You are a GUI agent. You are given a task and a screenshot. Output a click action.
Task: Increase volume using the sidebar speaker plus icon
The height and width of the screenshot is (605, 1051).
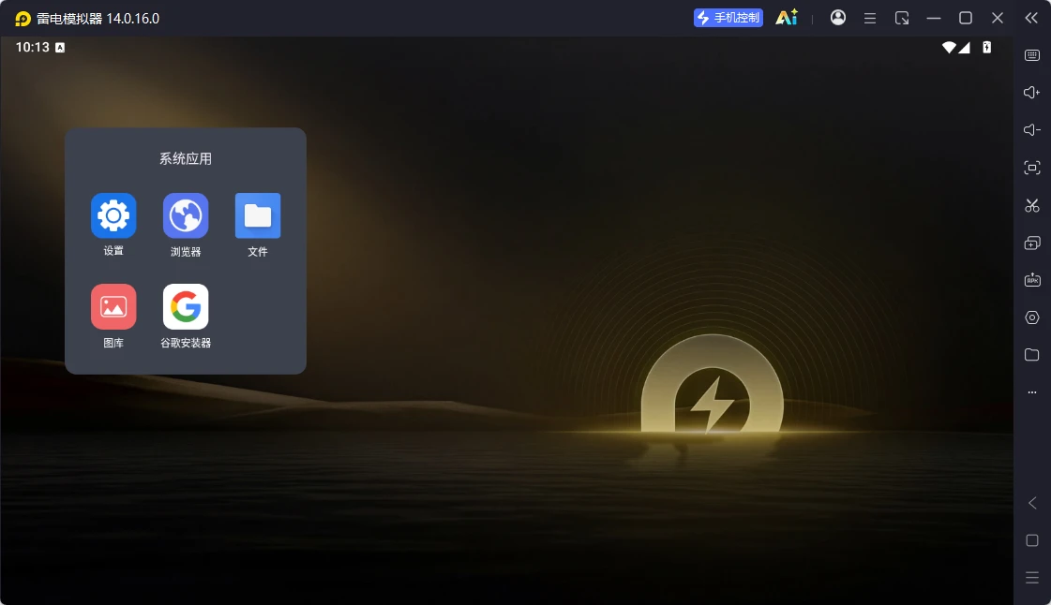(x=1032, y=93)
